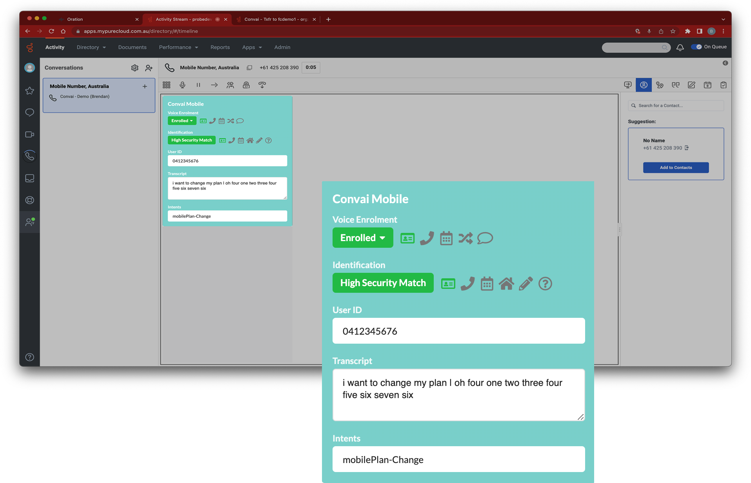Expand the Performance menu

(x=178, y=47)
